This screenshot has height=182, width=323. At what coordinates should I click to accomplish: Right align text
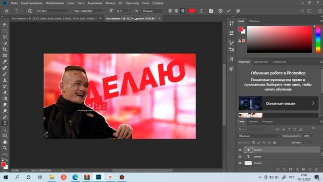coord(183,11)
